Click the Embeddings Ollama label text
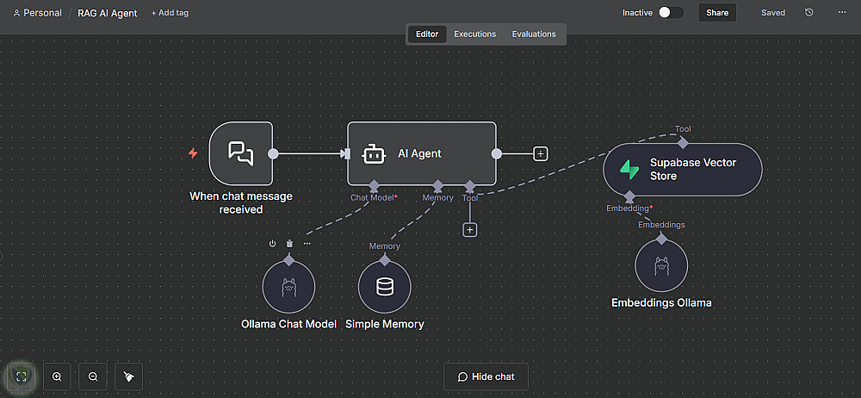Image resolution: width=861 pixels, height=398 pixels. [661, 303]
